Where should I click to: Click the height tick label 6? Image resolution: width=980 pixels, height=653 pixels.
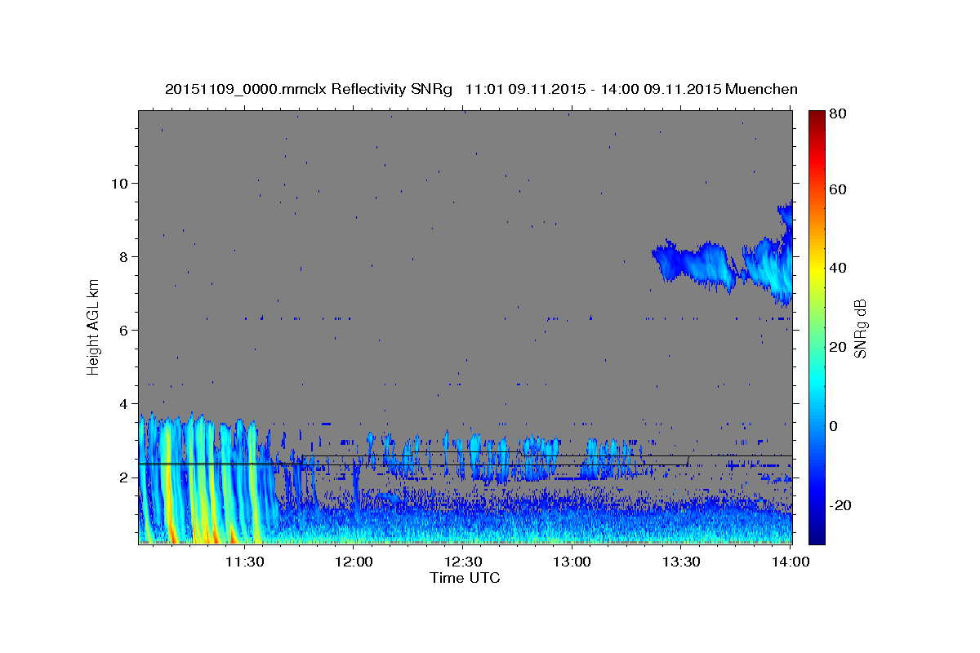click(x=124, y=330)
